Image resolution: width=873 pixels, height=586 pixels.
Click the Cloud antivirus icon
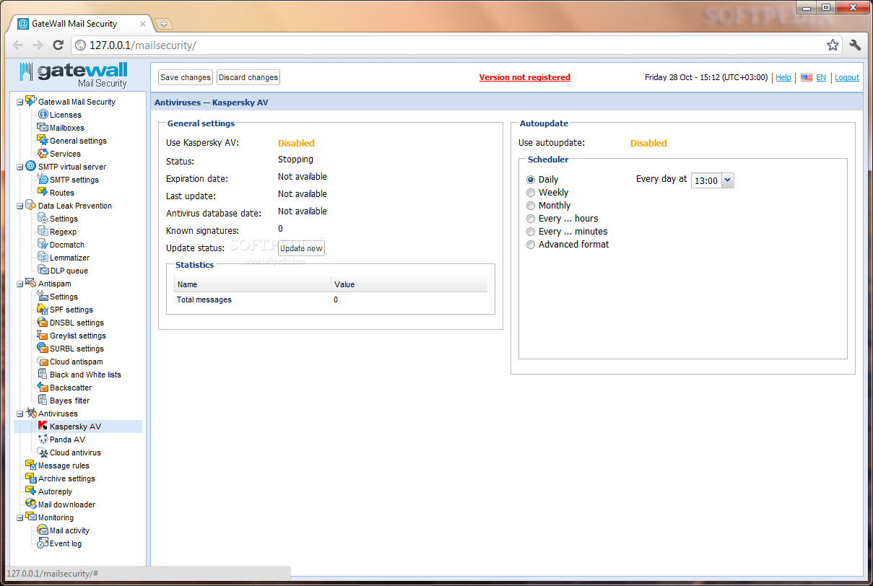point(43,452)
